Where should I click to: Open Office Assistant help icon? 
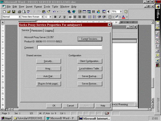click(126, 12)
